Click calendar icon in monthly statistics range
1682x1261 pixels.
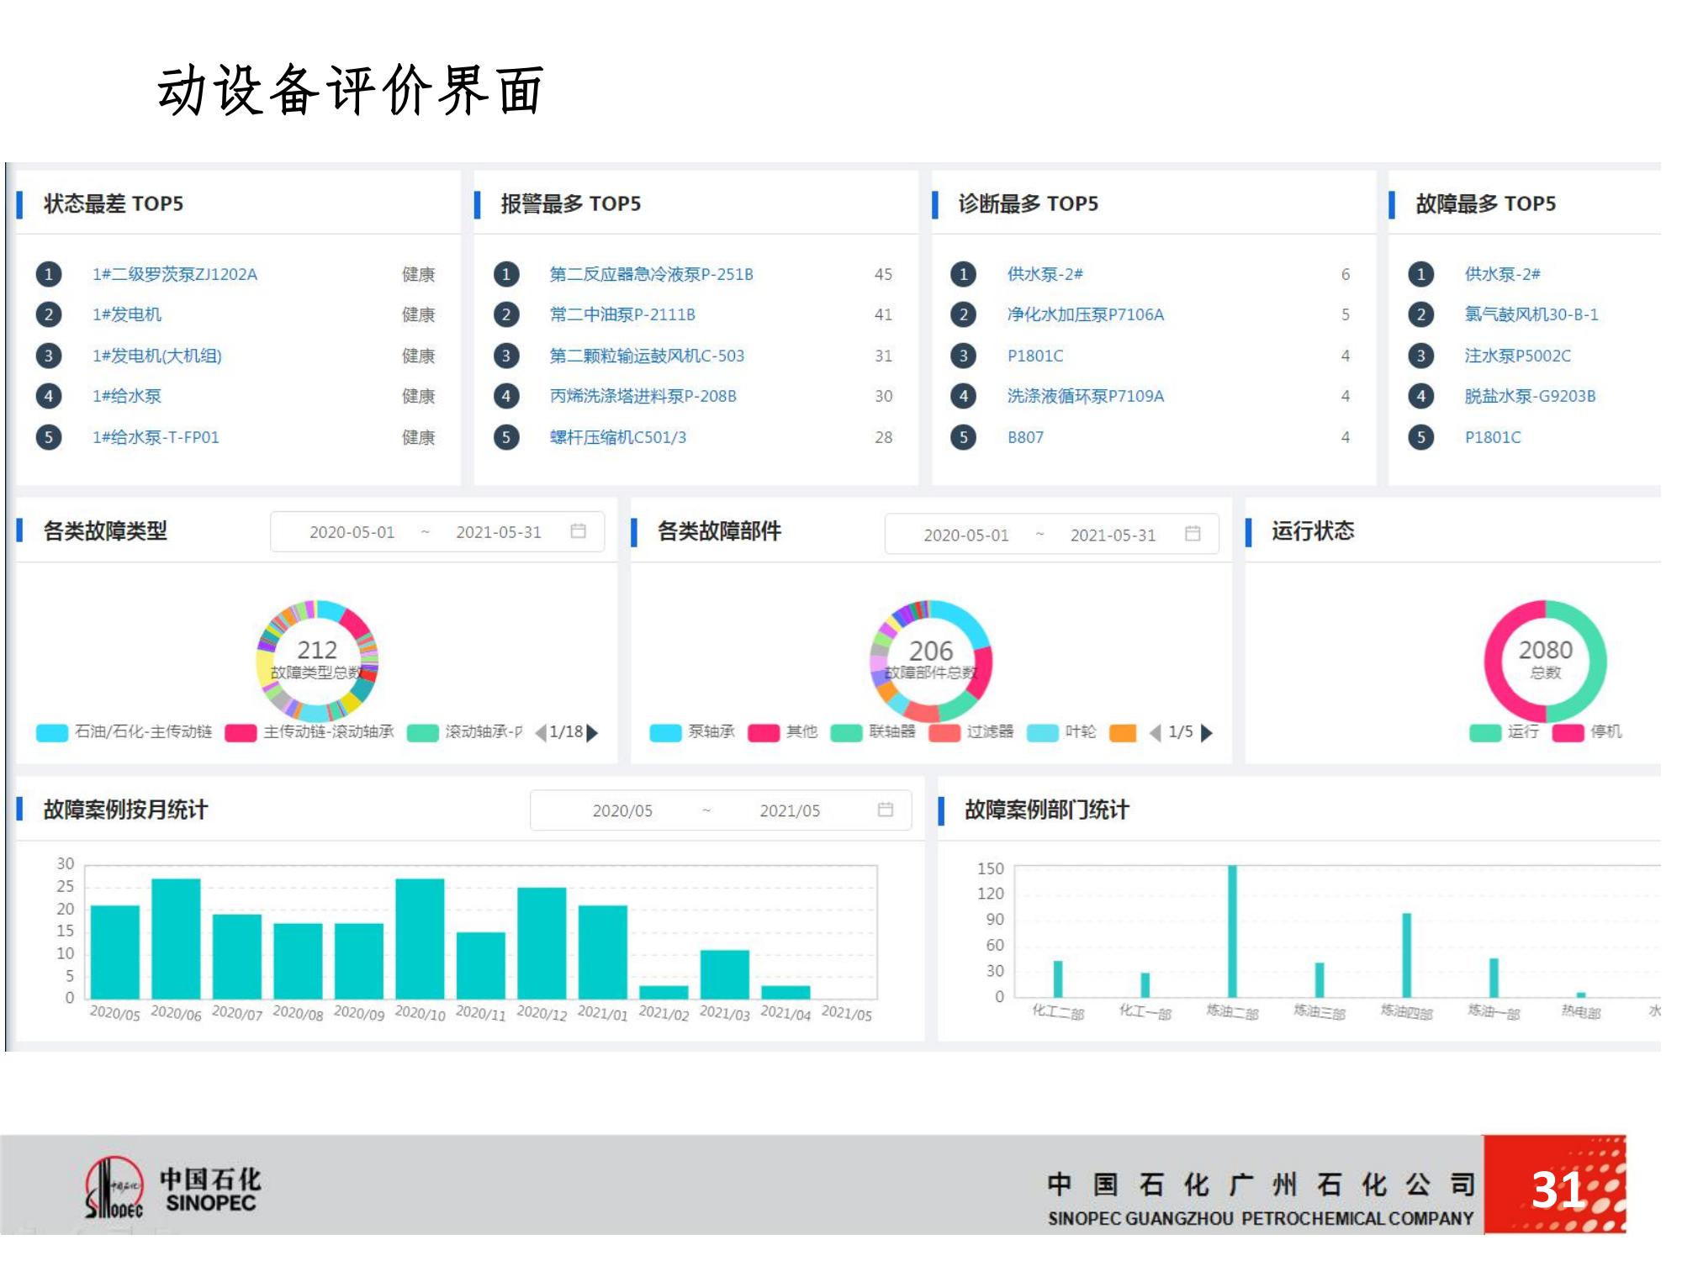[885, 810]
